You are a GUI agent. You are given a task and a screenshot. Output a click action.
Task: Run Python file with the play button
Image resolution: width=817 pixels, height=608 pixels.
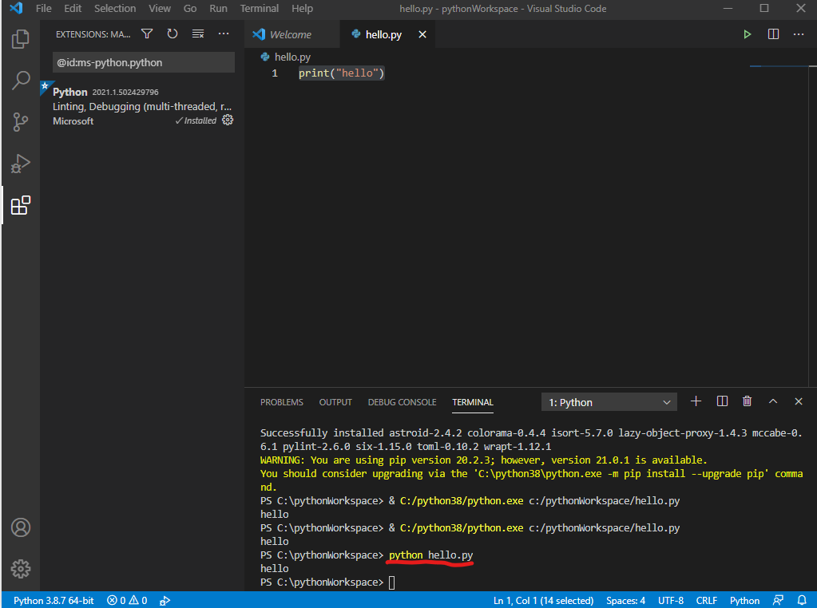pos(748,34)
